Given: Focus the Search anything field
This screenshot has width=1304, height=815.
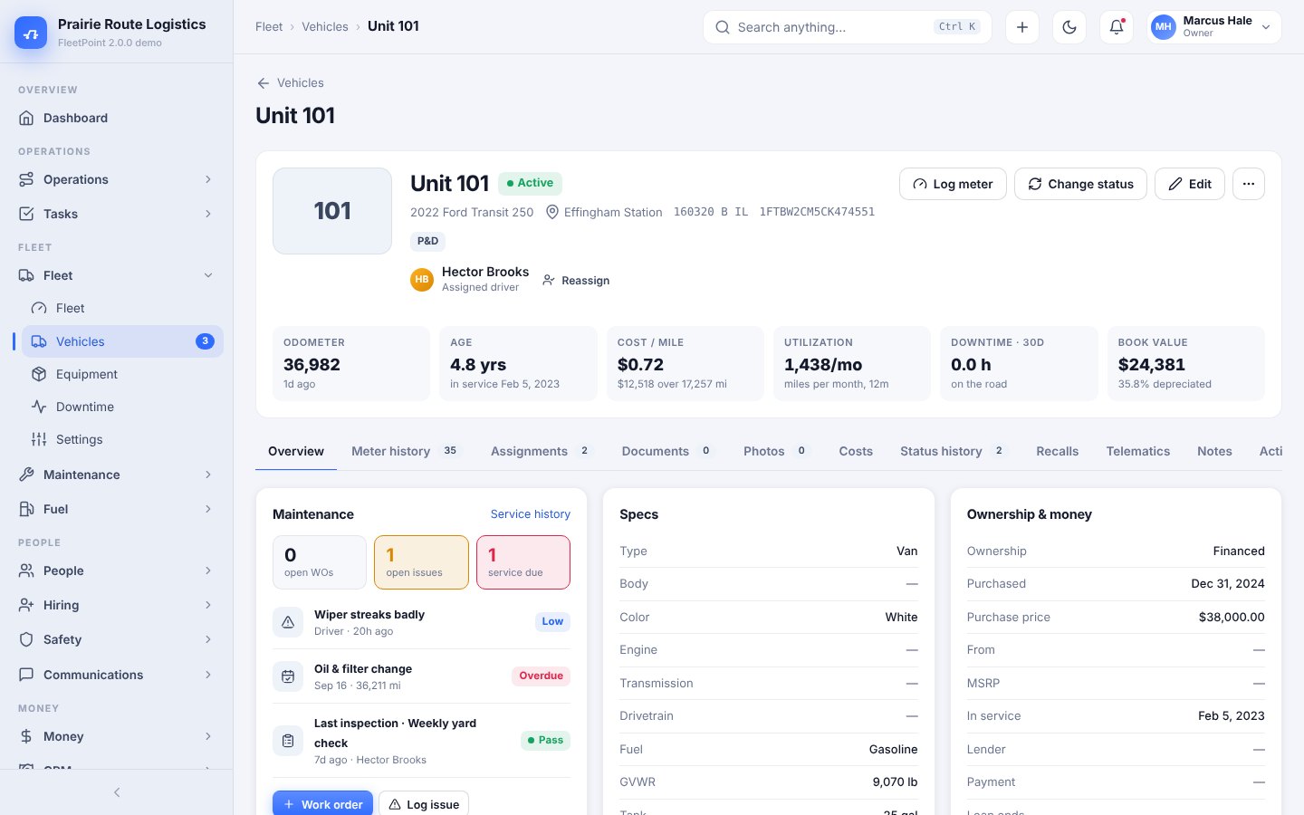Looking at the screenshot, I should pos(847,27).
